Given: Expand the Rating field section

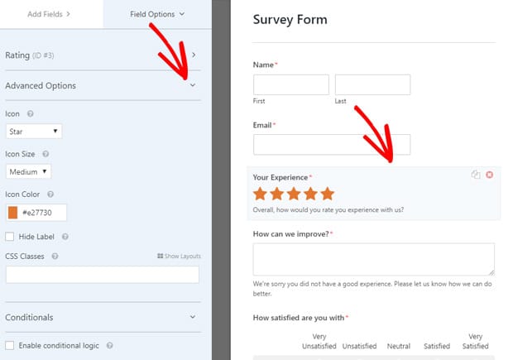Looking at the screenshot, I should (194, 55).
